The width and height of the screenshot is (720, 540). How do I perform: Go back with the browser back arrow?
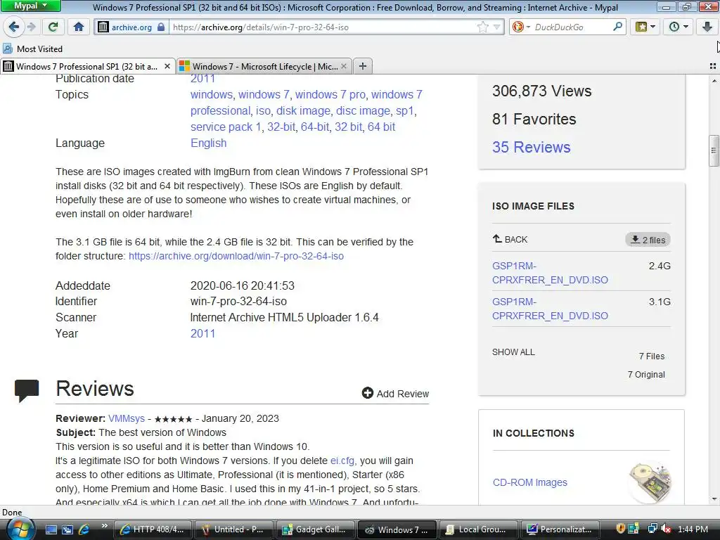[x=13, y=27]
